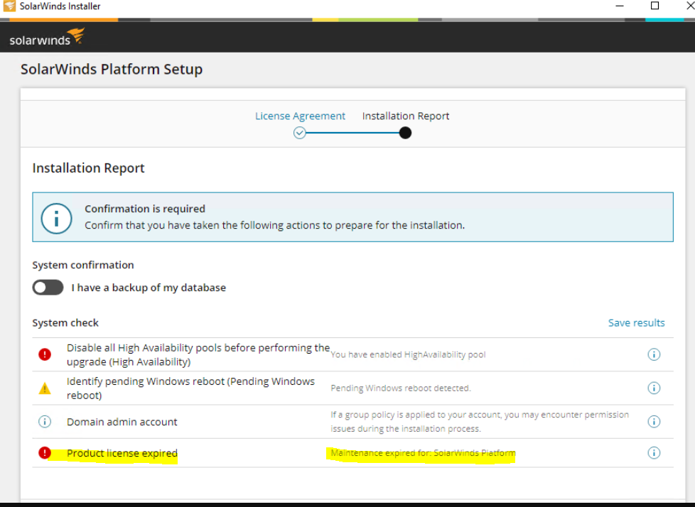The height and width of the screenshot is (507, 695).
Task: Click the info icon left of Domain admin account
Action: click(45, 422)
